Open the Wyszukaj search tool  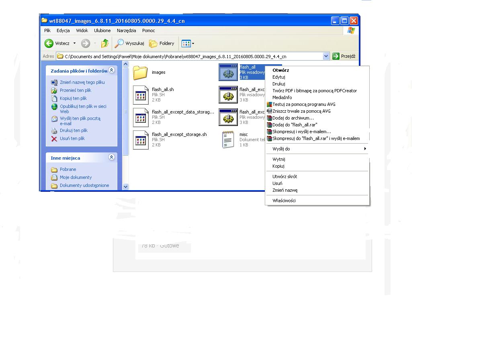[x=129, y=43]
